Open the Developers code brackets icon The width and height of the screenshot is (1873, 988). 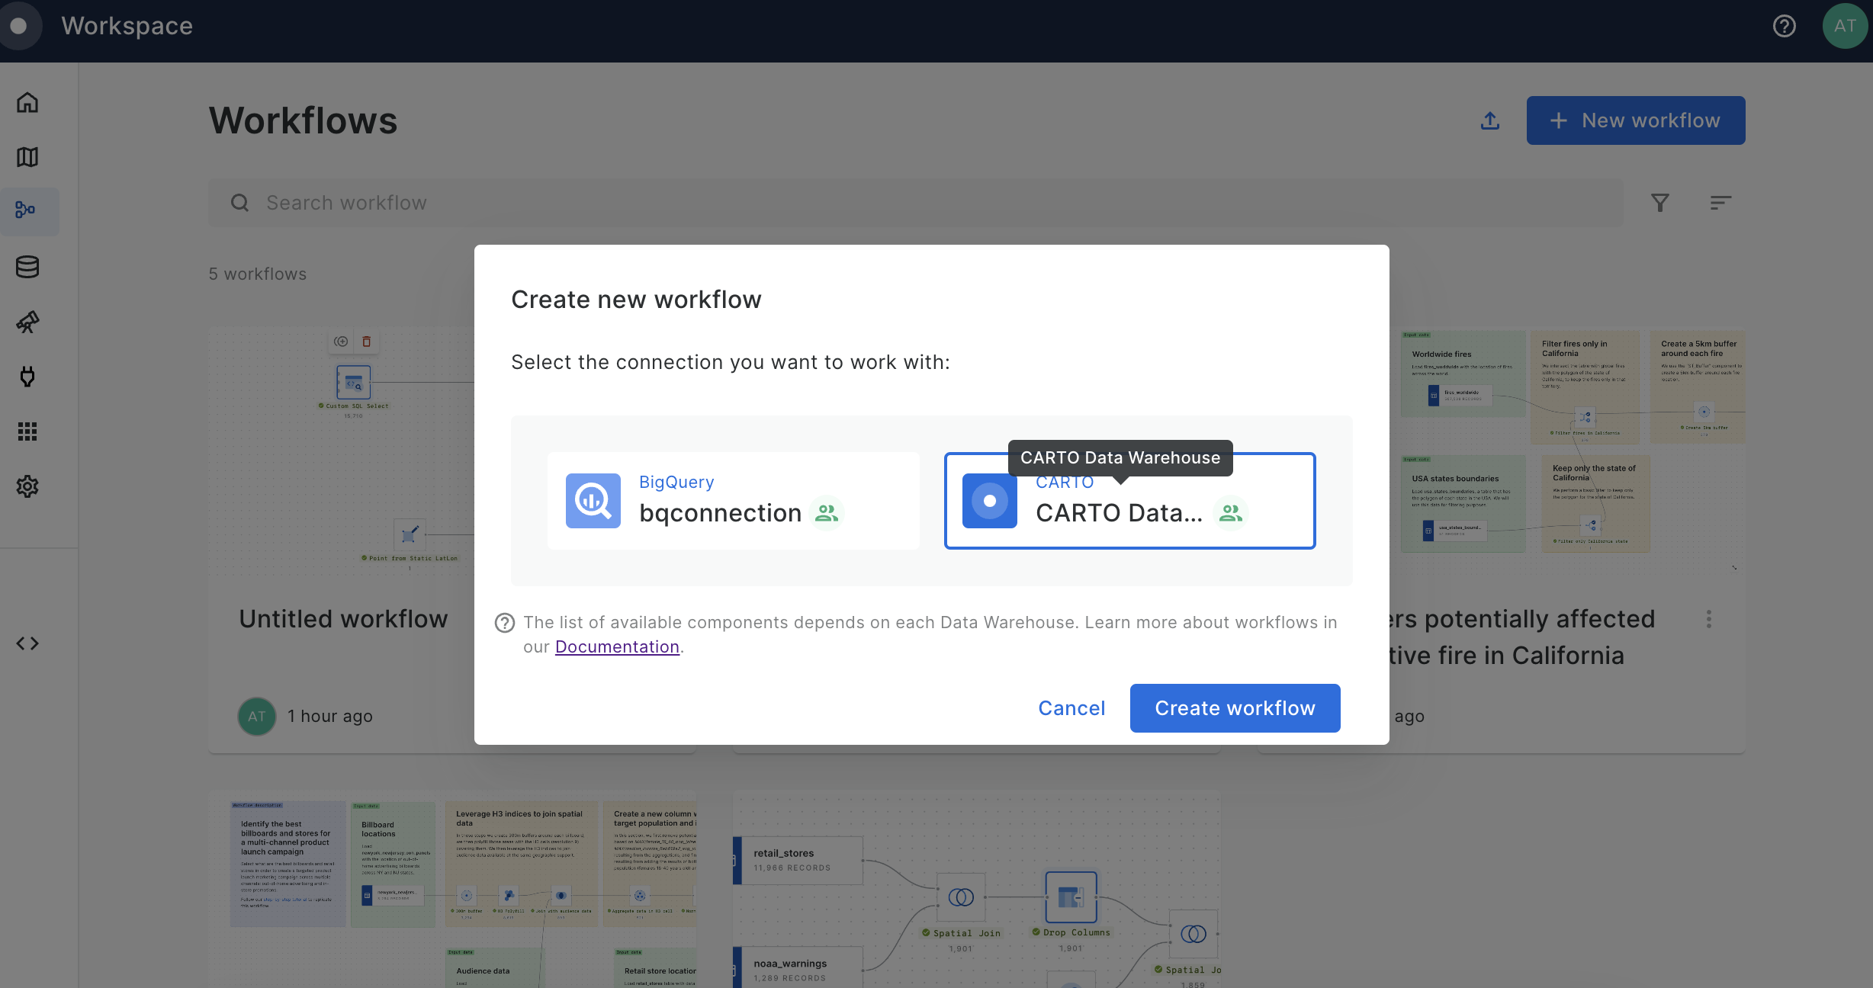[27, 643]
